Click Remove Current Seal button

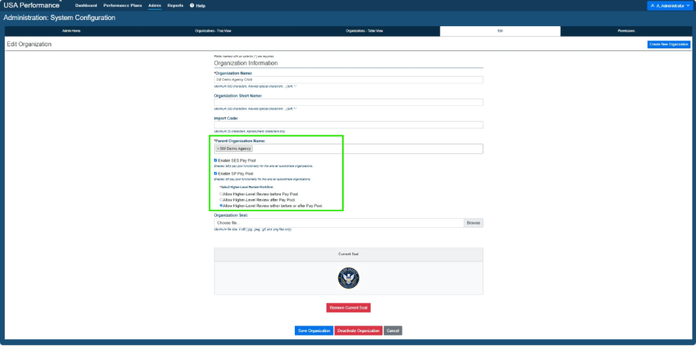point(349,307)
